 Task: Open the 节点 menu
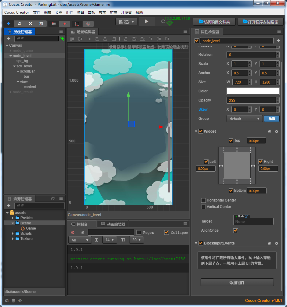click(58, 12)
